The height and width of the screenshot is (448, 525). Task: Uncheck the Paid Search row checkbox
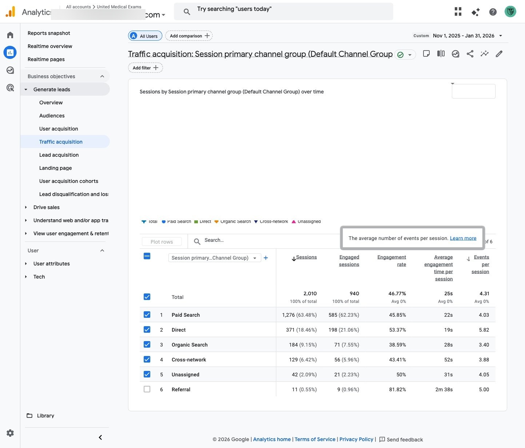[x=147, y=315]
